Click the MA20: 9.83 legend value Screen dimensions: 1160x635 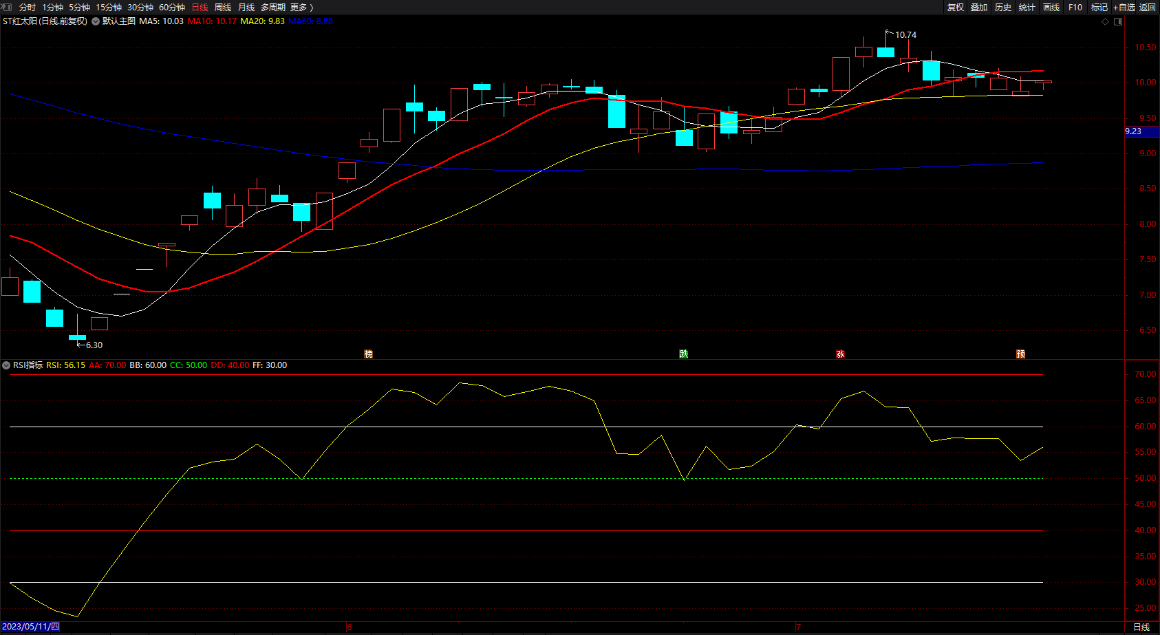click(262, 21)
